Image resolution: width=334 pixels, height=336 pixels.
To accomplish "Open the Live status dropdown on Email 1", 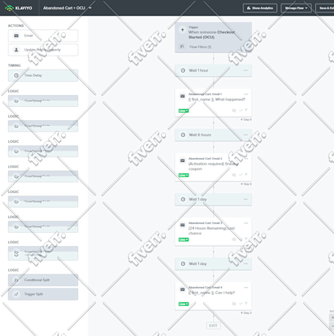I will [183, 111].
